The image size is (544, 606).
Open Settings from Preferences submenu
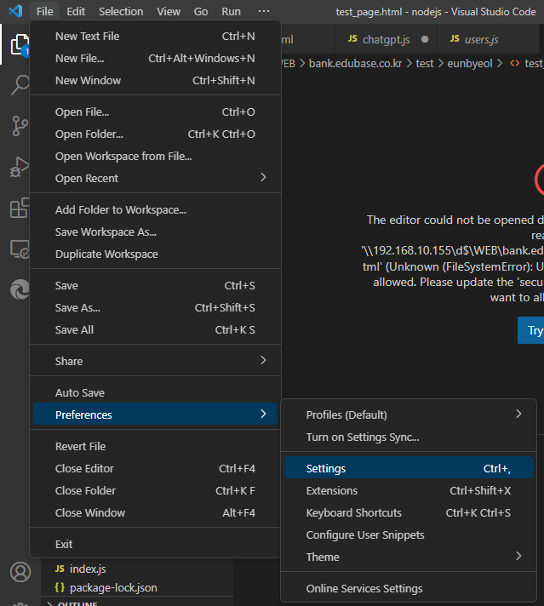409,468
